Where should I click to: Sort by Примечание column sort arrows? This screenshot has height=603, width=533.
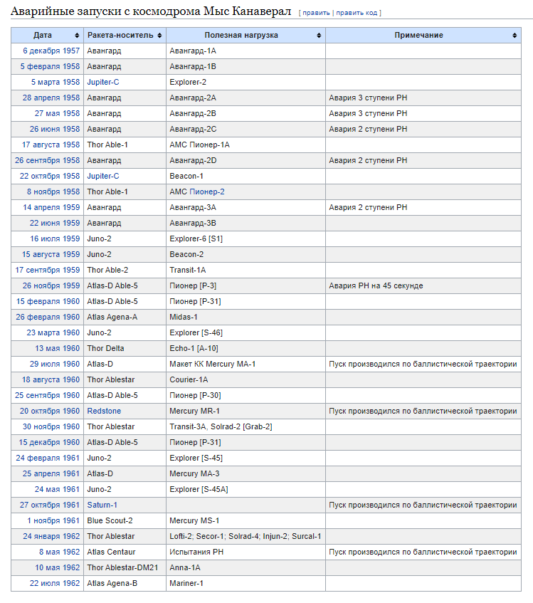514,36
